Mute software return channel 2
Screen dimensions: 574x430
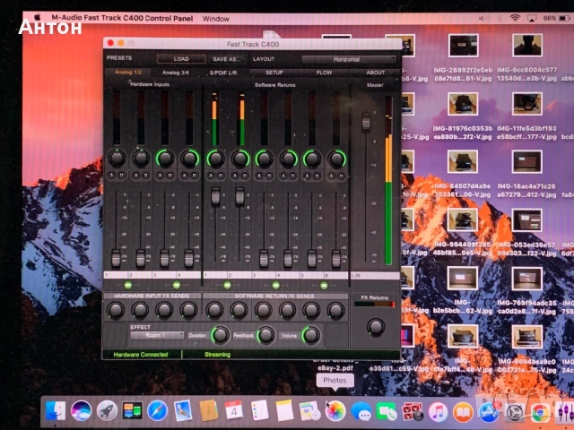tap(245, 176)
